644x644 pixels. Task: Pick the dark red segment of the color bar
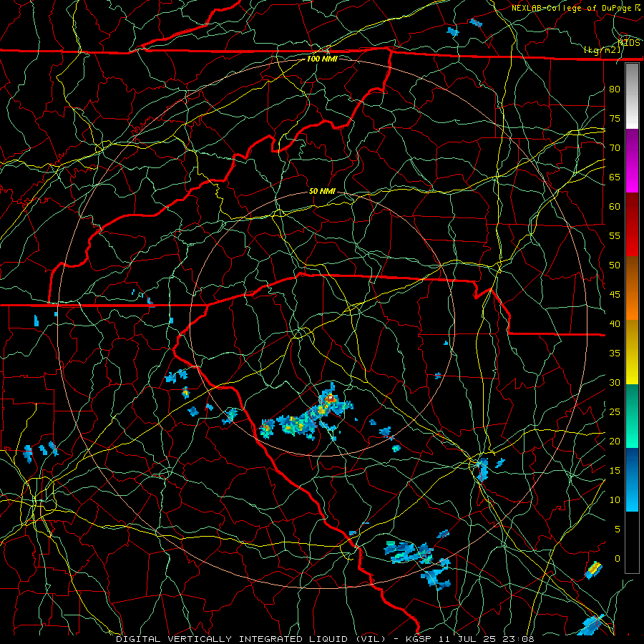632,225
